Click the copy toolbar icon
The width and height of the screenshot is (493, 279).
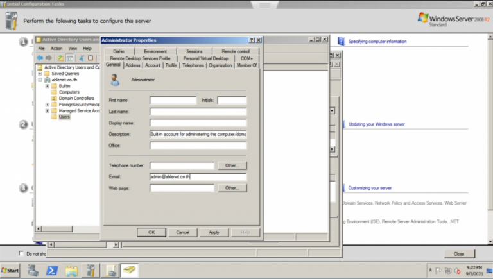pos(91,58)
